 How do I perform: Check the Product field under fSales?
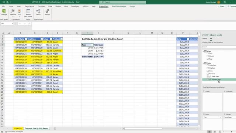click(x=208, y=74)
